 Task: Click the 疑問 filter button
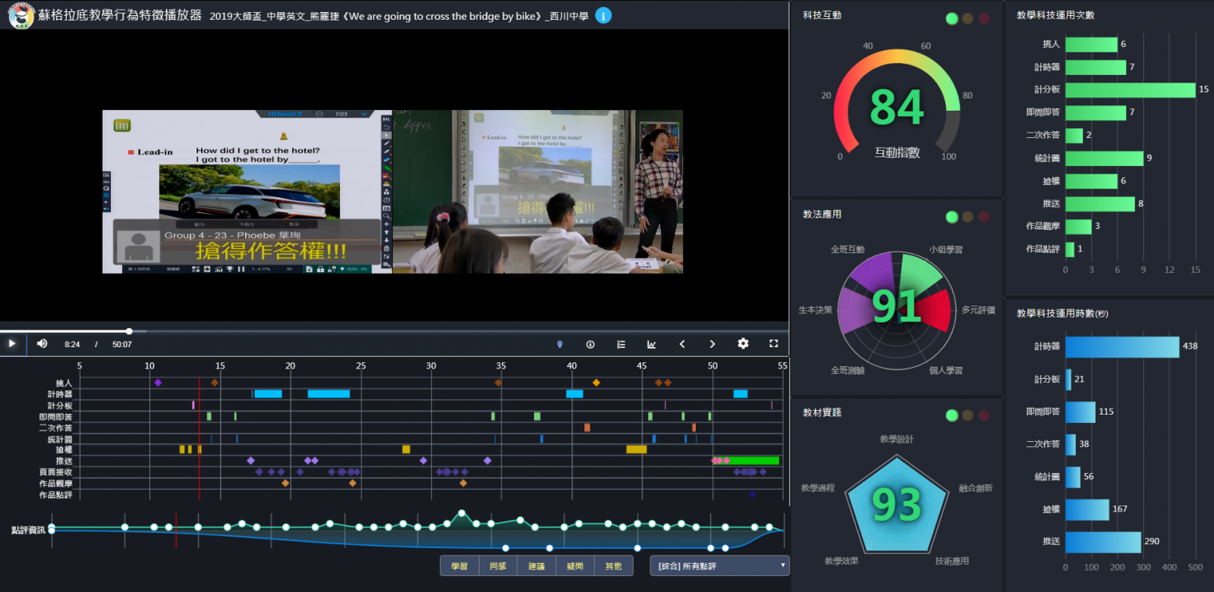coord(575,566)
